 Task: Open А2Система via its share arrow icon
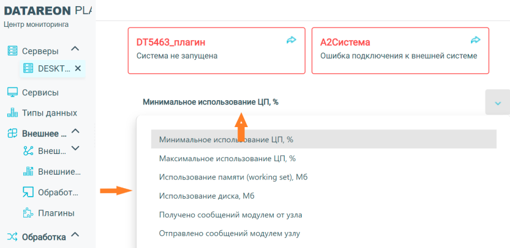475,40
